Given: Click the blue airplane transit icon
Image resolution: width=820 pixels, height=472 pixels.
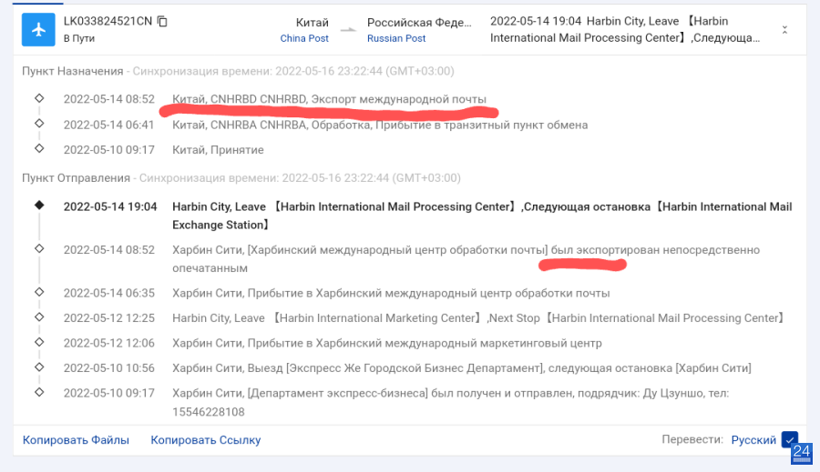Looking at the screenshot, I should (38, 30).
